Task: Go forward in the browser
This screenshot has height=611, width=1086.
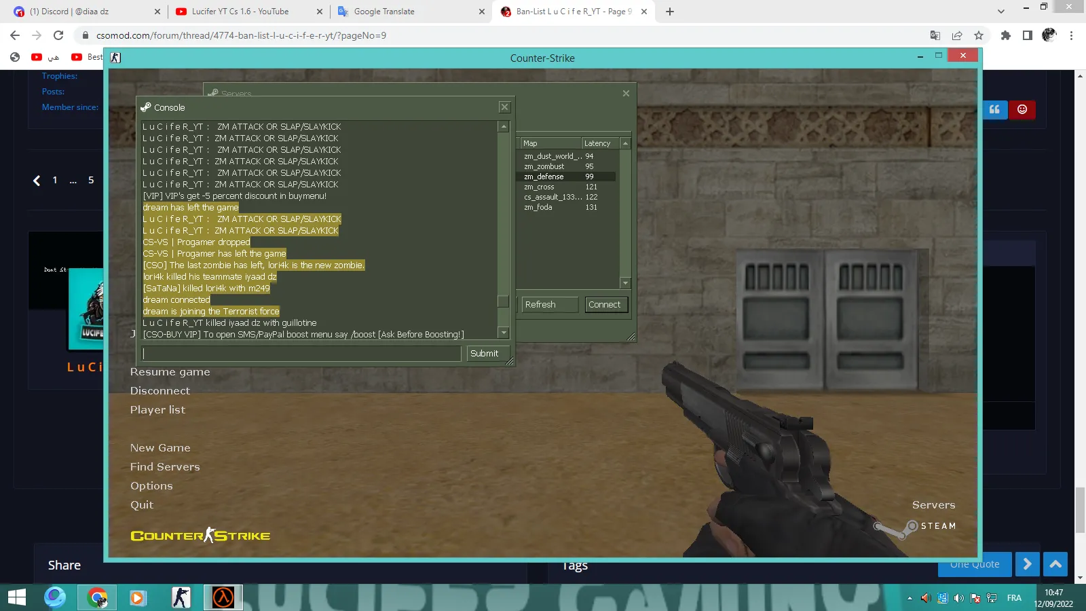Action: click(37, 35)
